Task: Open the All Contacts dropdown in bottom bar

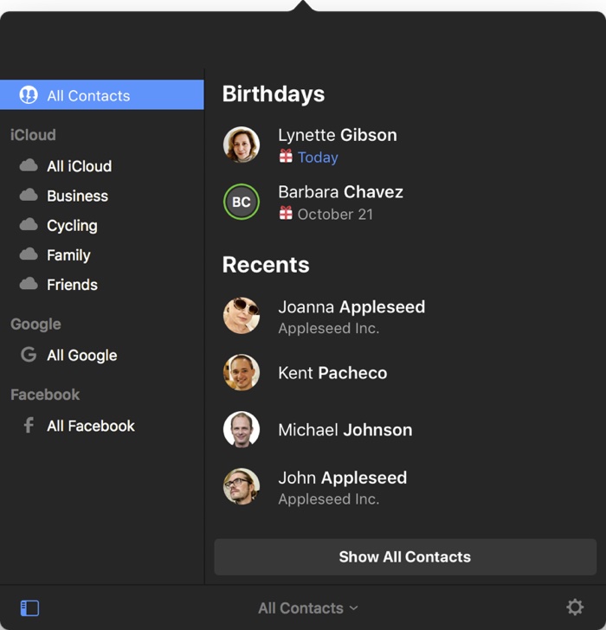Action: point(308,607)
